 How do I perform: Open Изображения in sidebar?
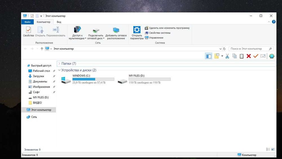tap(39, 87)
